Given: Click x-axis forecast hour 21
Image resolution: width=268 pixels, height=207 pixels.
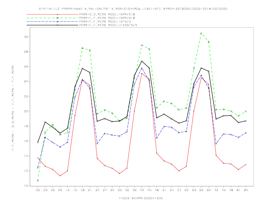Looking at the screenshot, I should [x=90, y=190].
